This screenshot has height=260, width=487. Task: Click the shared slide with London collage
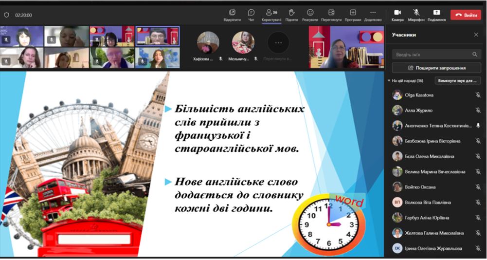coord(192,164)
